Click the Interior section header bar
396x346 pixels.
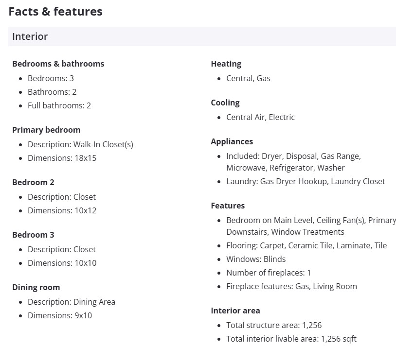pos(202,36)
